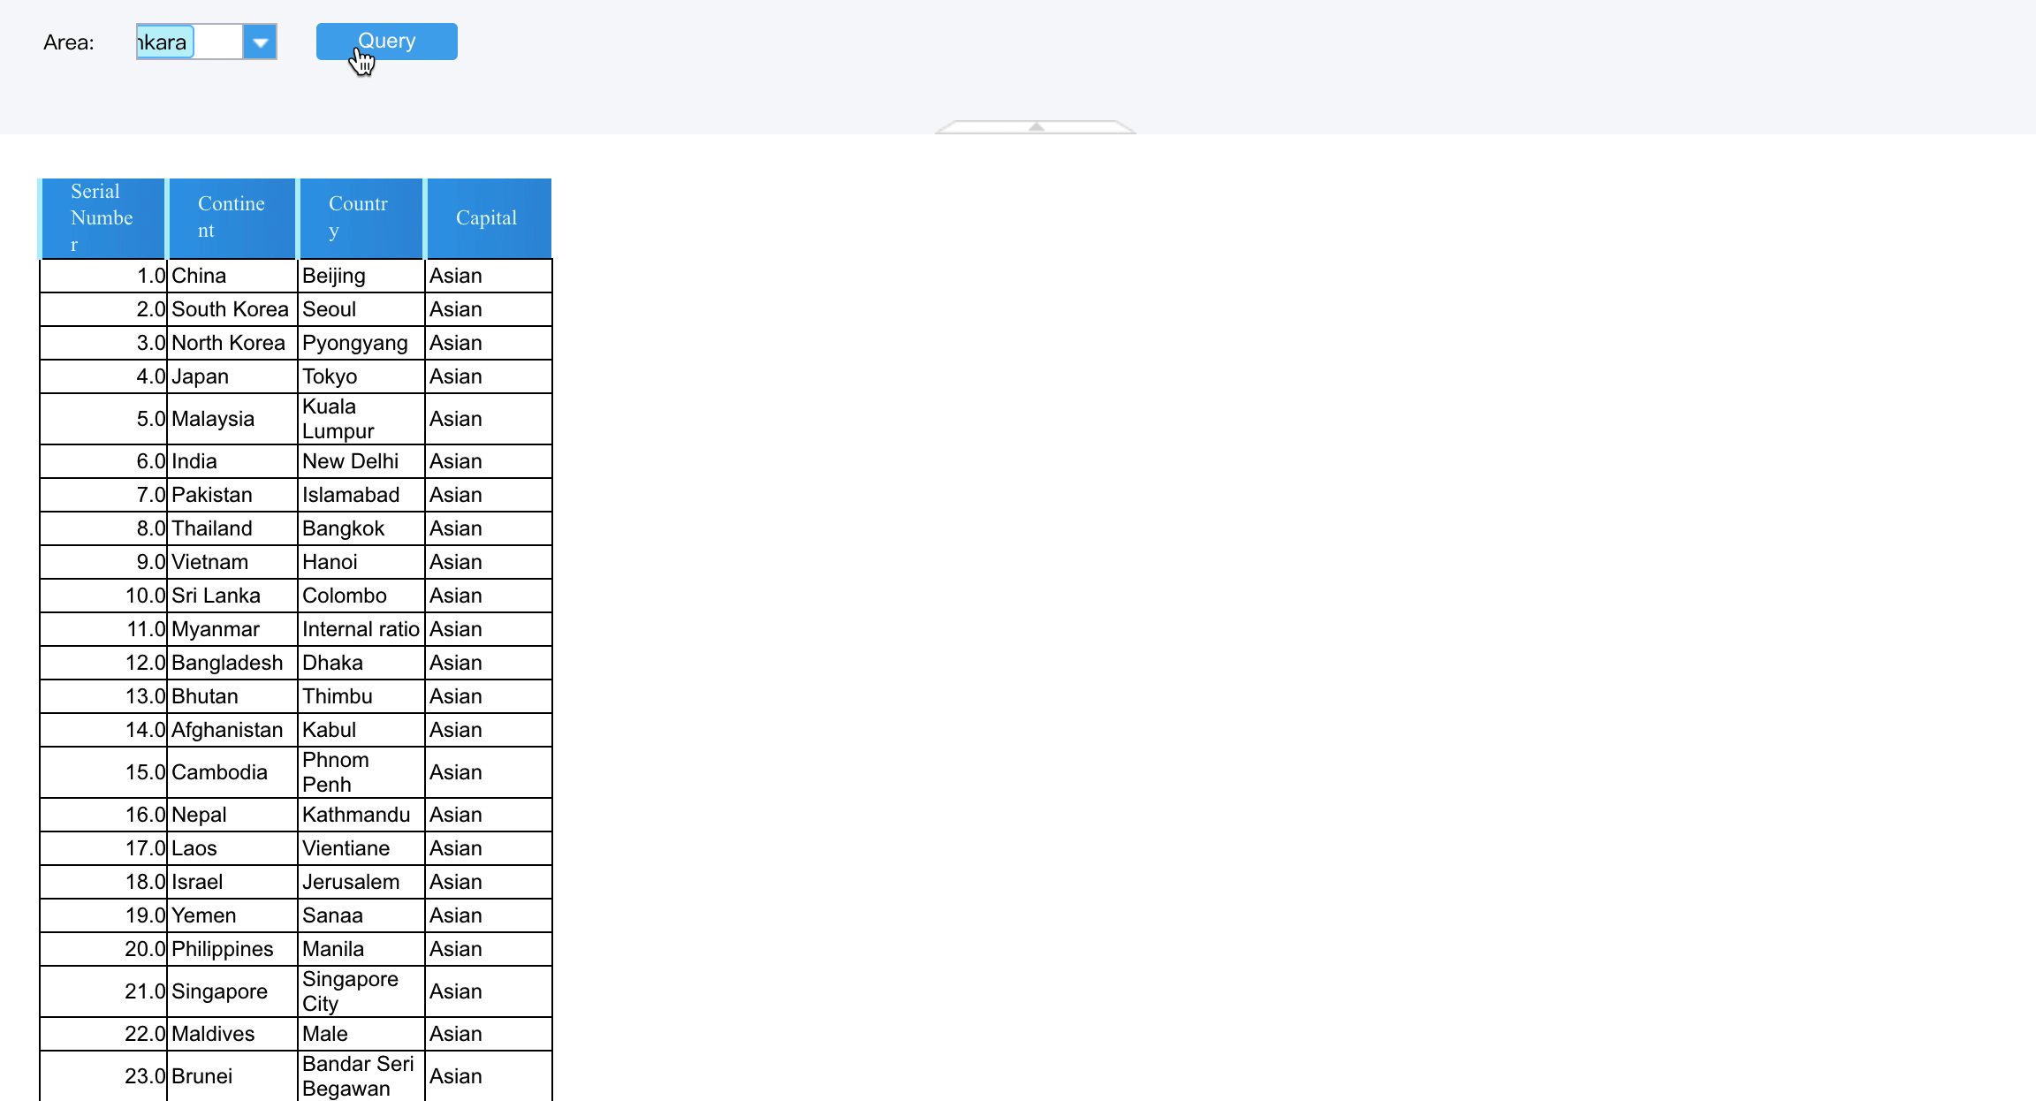Click the Query button
This screenshot has width=2036, height=1101.
coord(386,42)
